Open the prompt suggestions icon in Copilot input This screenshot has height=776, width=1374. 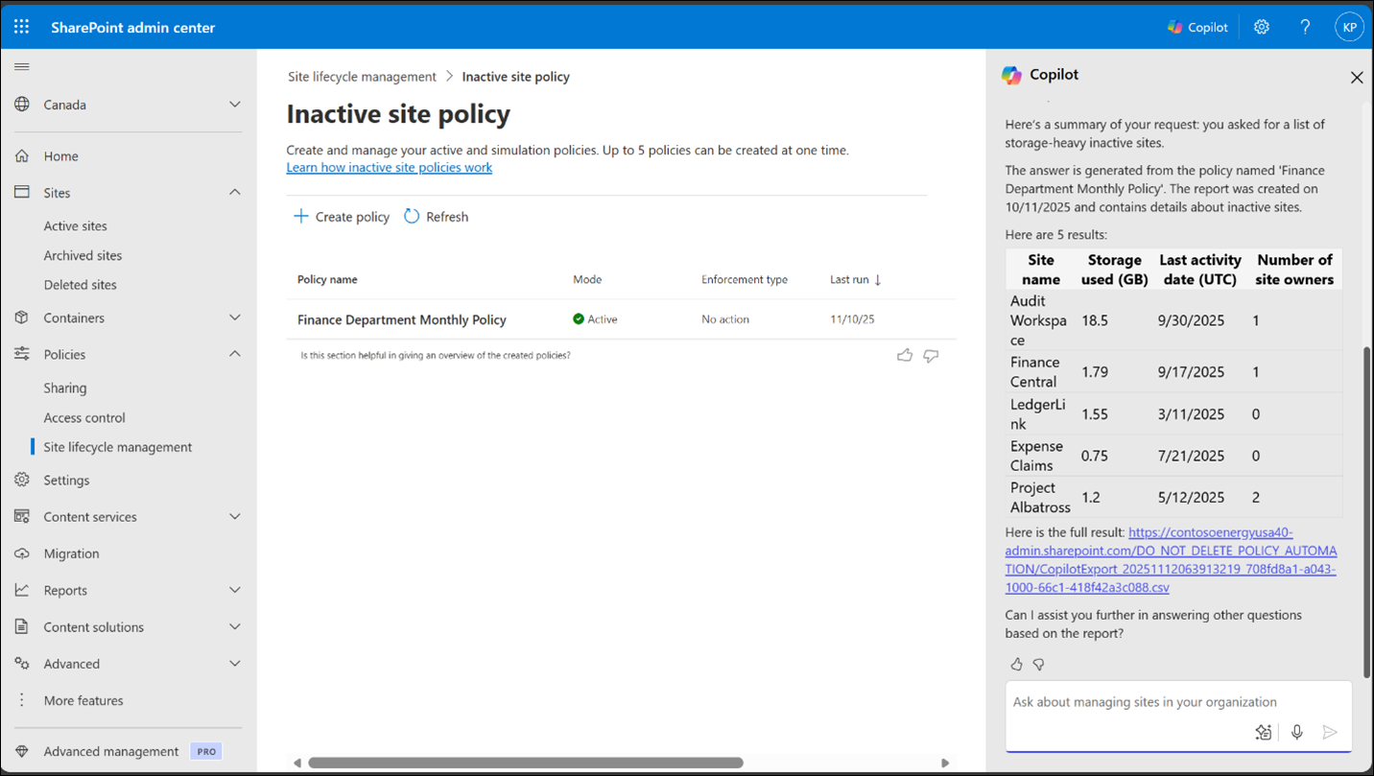(x=1263, y=732)
